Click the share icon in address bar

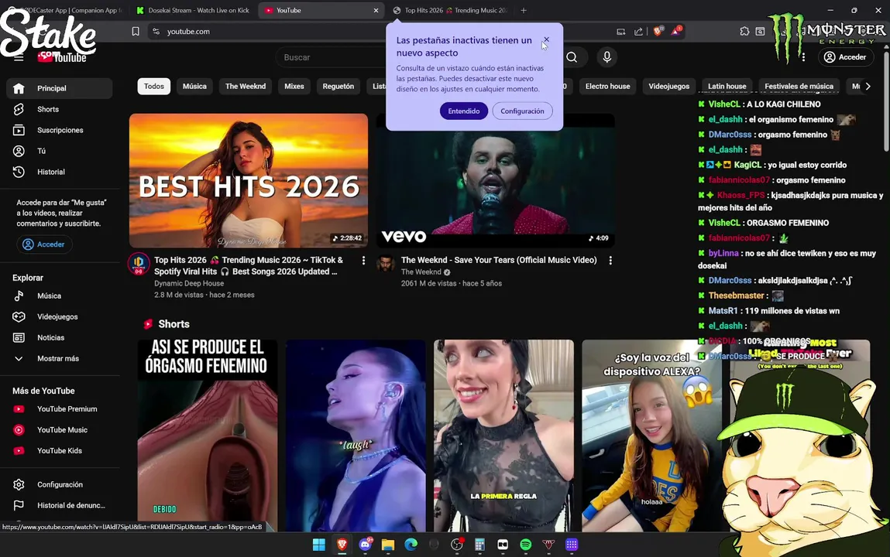pos(638,32)
